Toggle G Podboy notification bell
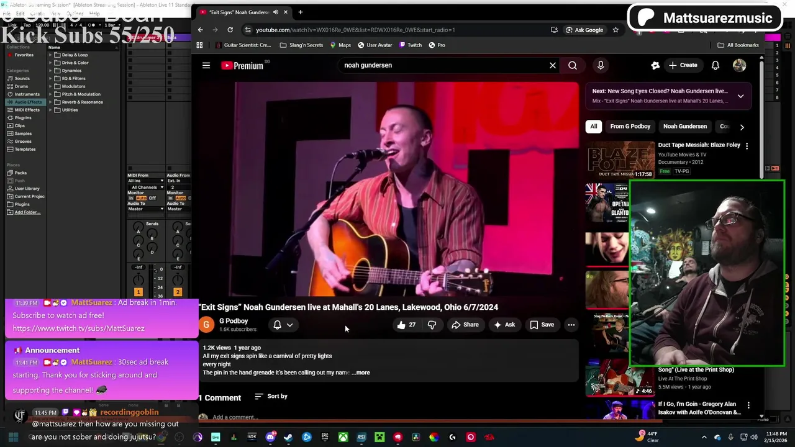Screen dimensions: 795x447 [278, 325]
